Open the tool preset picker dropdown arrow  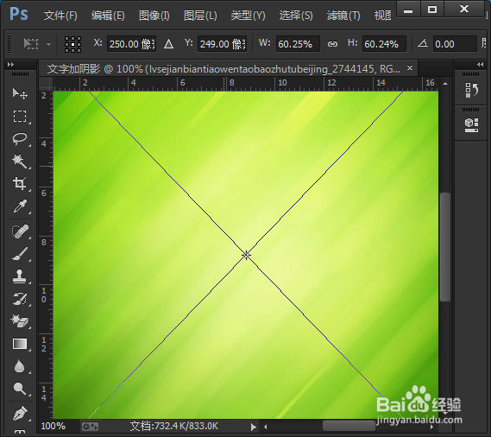48,44
